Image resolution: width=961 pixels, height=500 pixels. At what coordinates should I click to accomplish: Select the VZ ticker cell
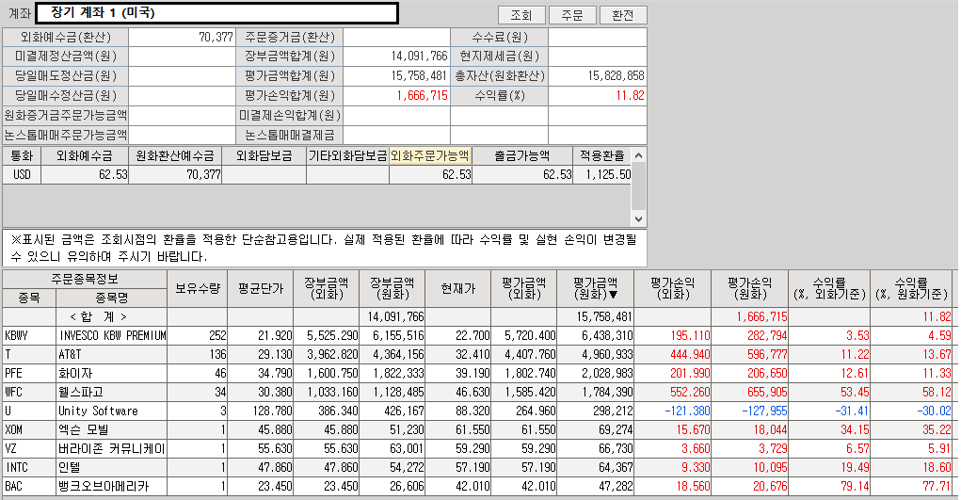(x=29, y=448)
